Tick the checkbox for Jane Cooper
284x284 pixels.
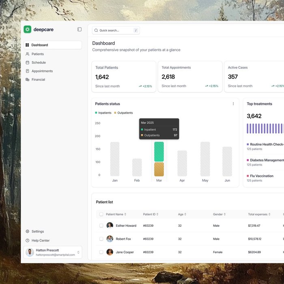(x=101, y=252)
